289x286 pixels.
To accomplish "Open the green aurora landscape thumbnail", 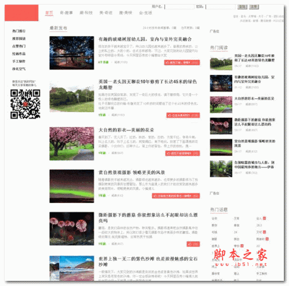I will coord(72,186).
